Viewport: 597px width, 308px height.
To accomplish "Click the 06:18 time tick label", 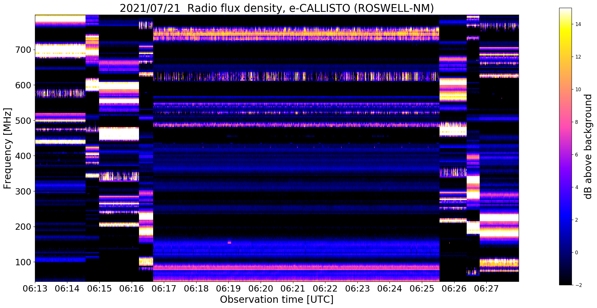I will 196,288.
